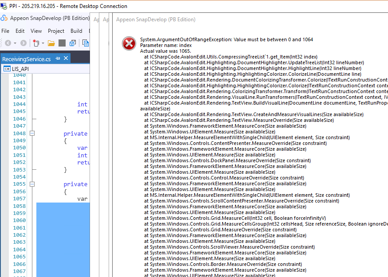Pin the ReceivingService.cs tab
Viewport: 388px width, 277px height.
click(58, 59)
